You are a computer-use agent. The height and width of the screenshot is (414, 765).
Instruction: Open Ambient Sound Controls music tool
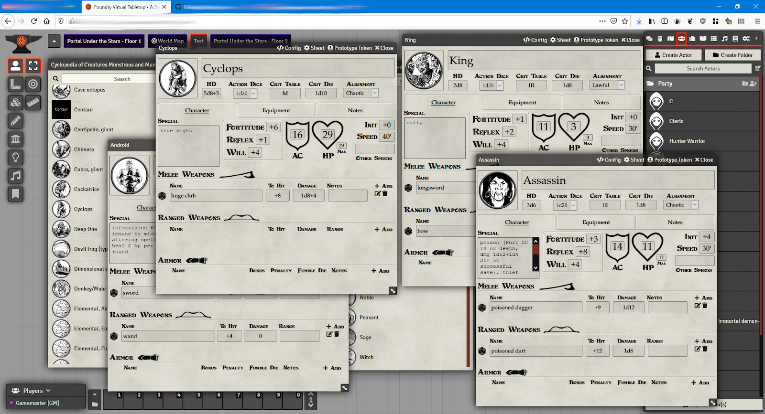15,176
